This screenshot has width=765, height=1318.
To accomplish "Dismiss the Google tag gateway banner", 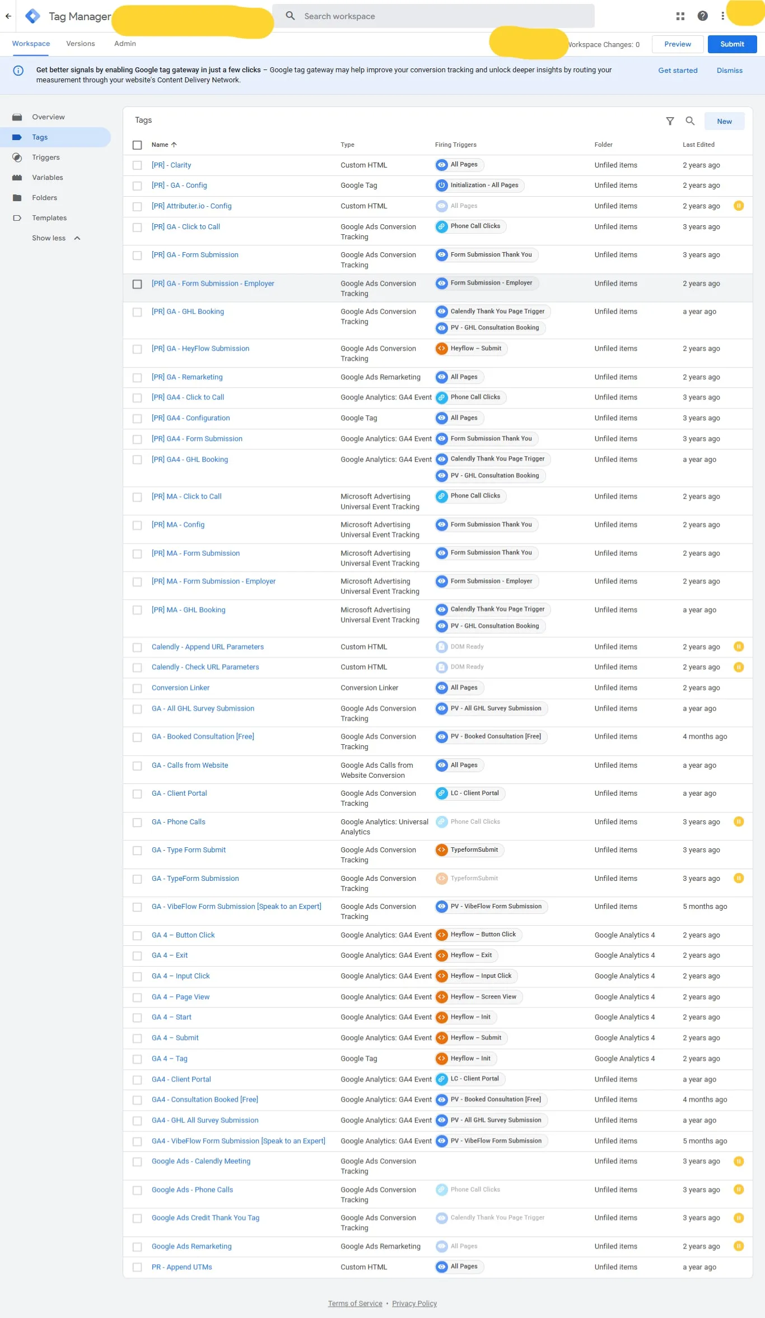I will 729,71.
